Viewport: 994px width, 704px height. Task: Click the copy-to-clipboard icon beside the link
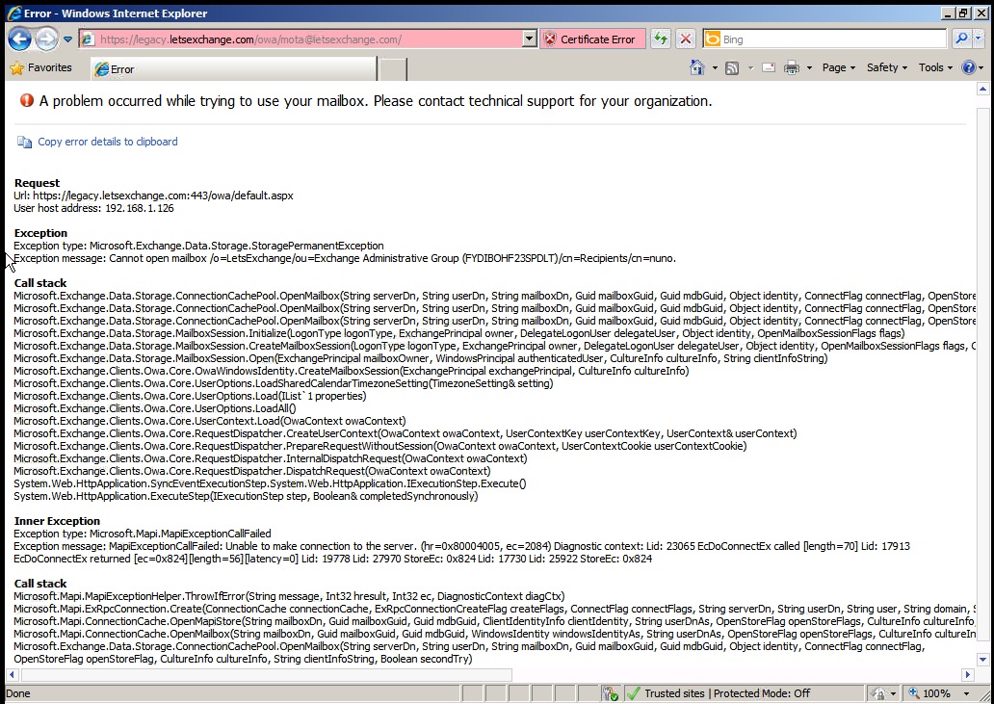pos(24,142)
